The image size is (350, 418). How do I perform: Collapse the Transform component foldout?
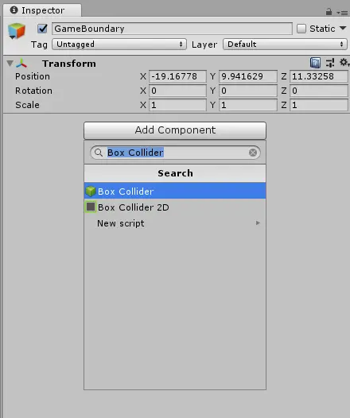coord(10,64)
